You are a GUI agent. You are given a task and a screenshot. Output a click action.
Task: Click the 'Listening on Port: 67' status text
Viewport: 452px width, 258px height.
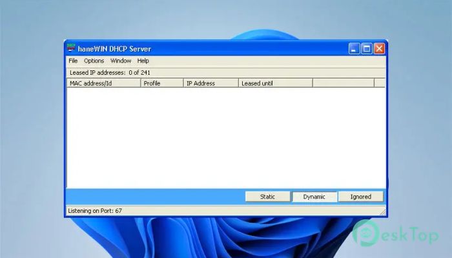(x=95, y=211)
